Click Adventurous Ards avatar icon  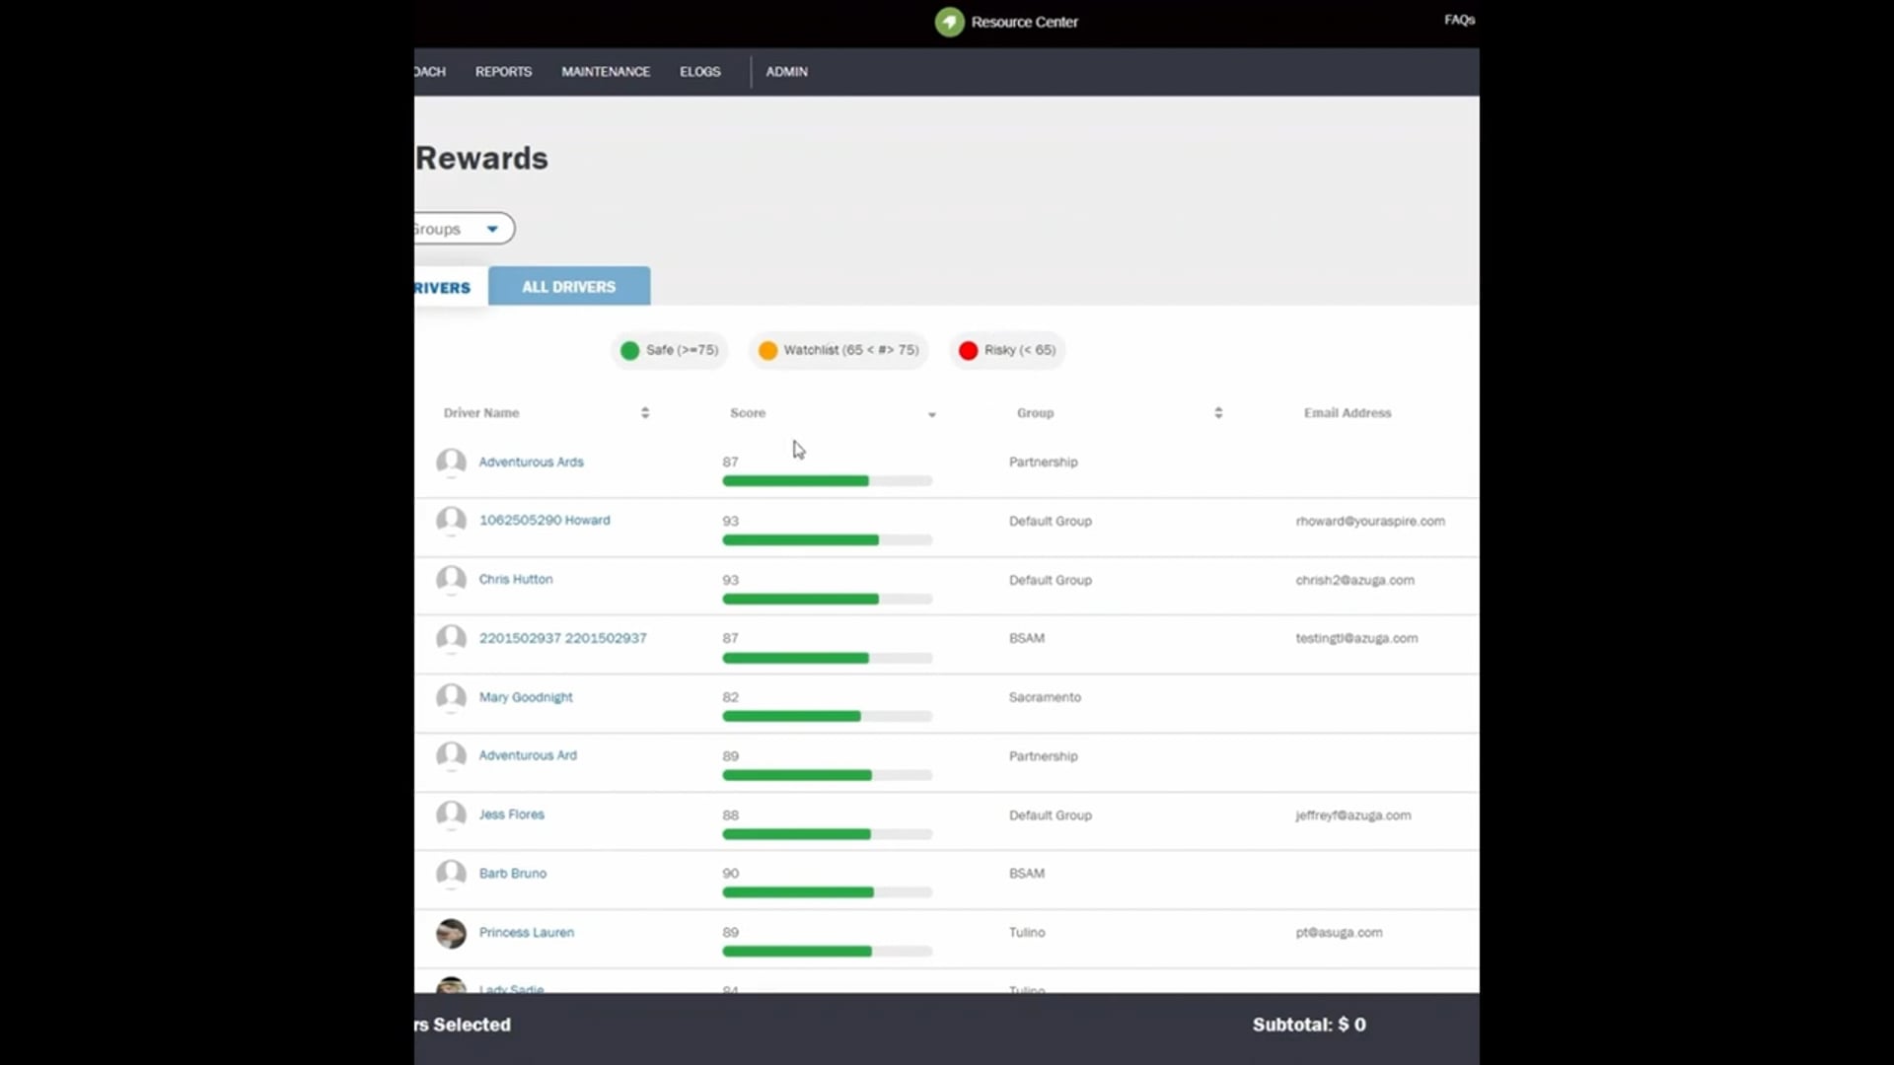click(451, 461)
